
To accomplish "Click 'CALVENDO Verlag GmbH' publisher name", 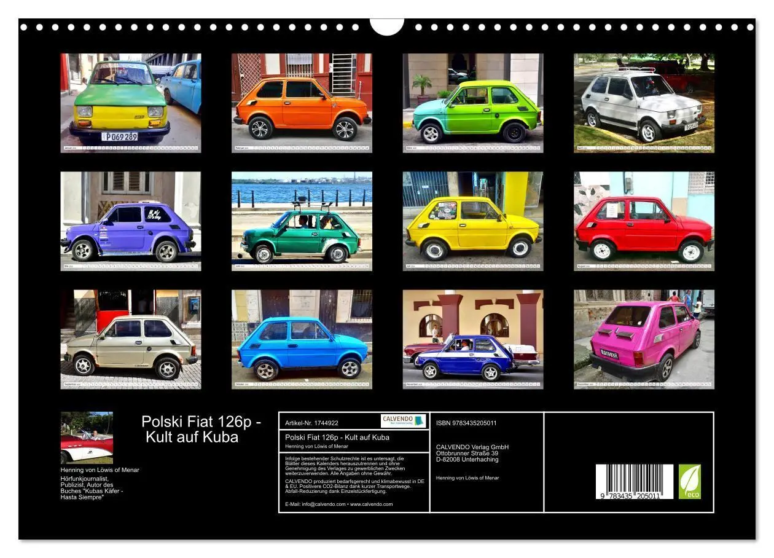I will pyautogui.click(x=472, y=447).
